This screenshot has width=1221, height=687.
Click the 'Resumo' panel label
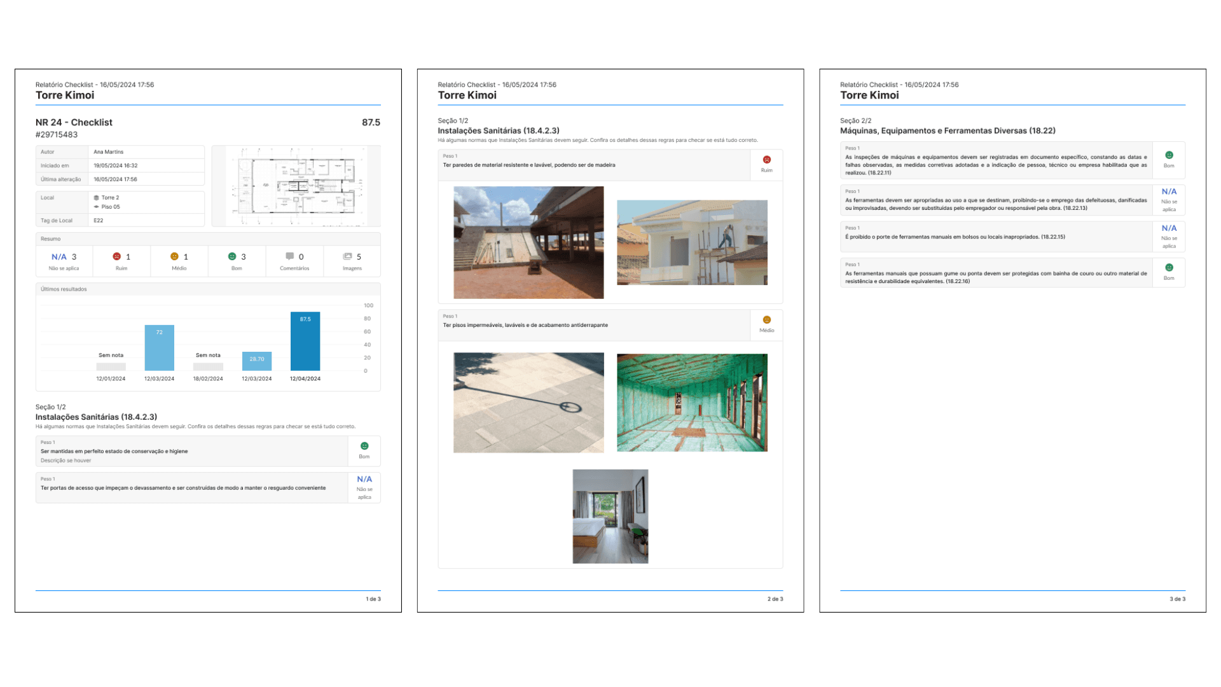click(x=51, y=239)
